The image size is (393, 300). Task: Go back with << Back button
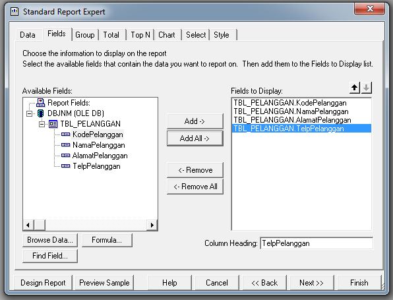[264, 283]
